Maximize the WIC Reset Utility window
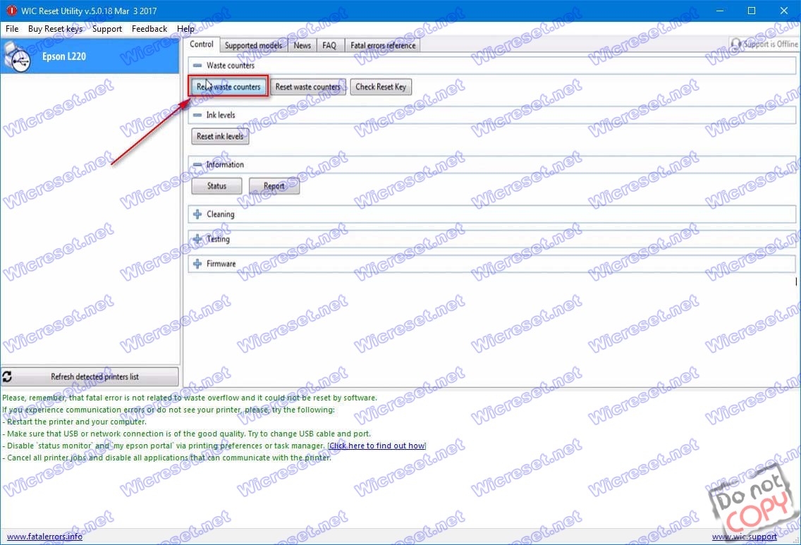This screenshot has width=801, height=545. pos(752,10)
